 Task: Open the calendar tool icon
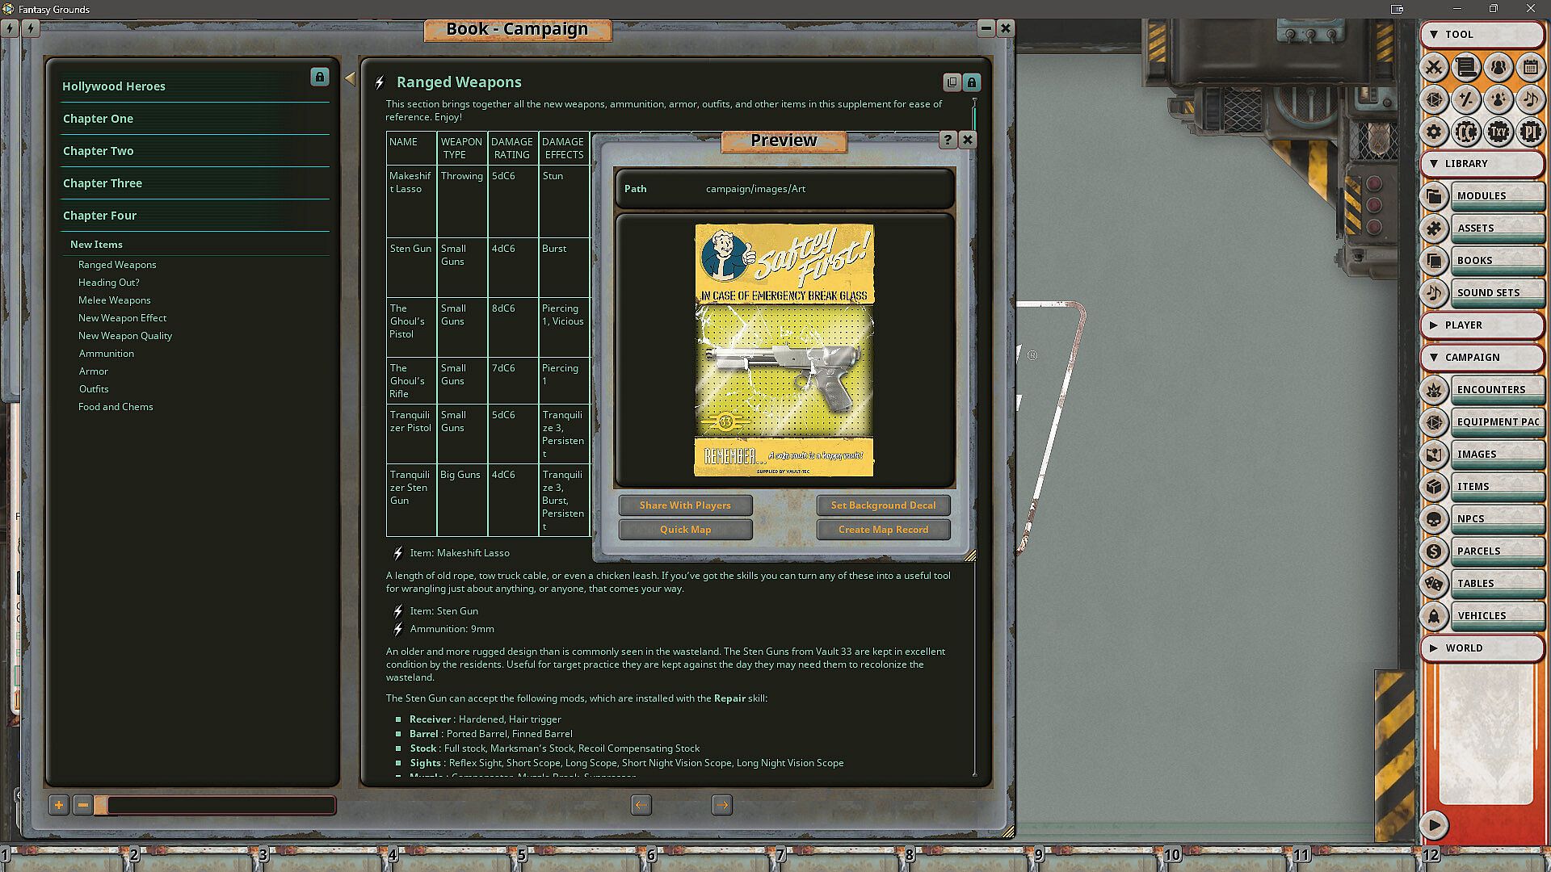point(1530,67)
